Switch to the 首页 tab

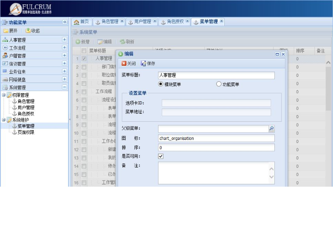tap(81, 22)
